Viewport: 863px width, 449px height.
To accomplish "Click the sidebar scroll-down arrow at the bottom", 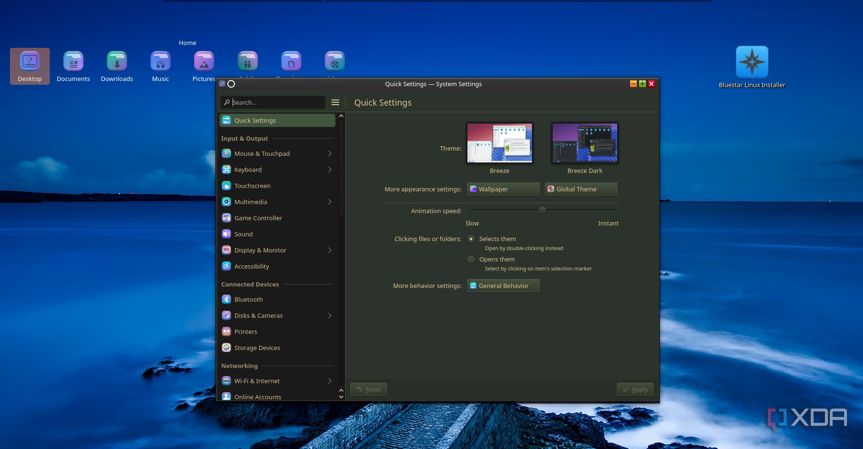I will pos(341,397).
